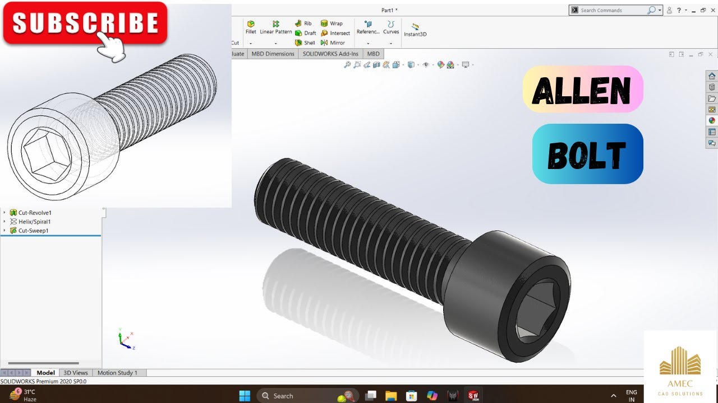Open SOLIDWORKS taskbar icon

[473, 396]
